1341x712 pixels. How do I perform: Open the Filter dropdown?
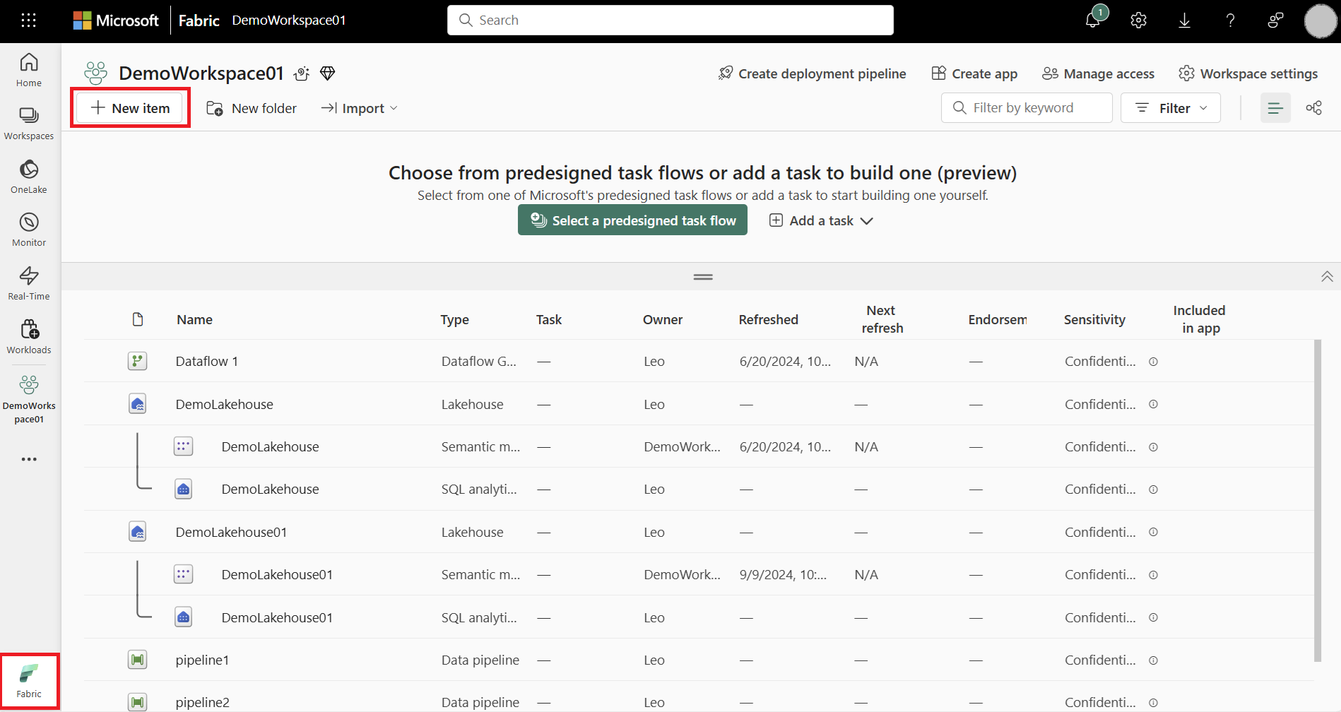[1170, 108]
